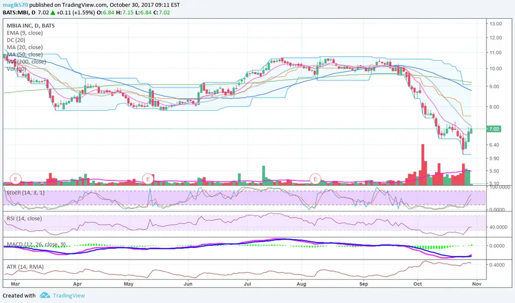
Task: Click the March earnings E marker
Action: click(x=15, y=179)
